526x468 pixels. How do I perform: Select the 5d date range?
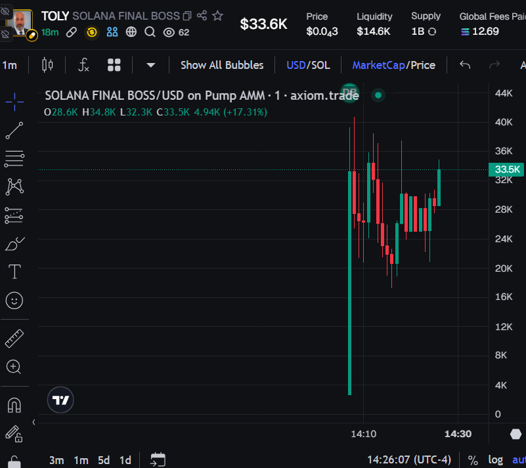point(104,460)
